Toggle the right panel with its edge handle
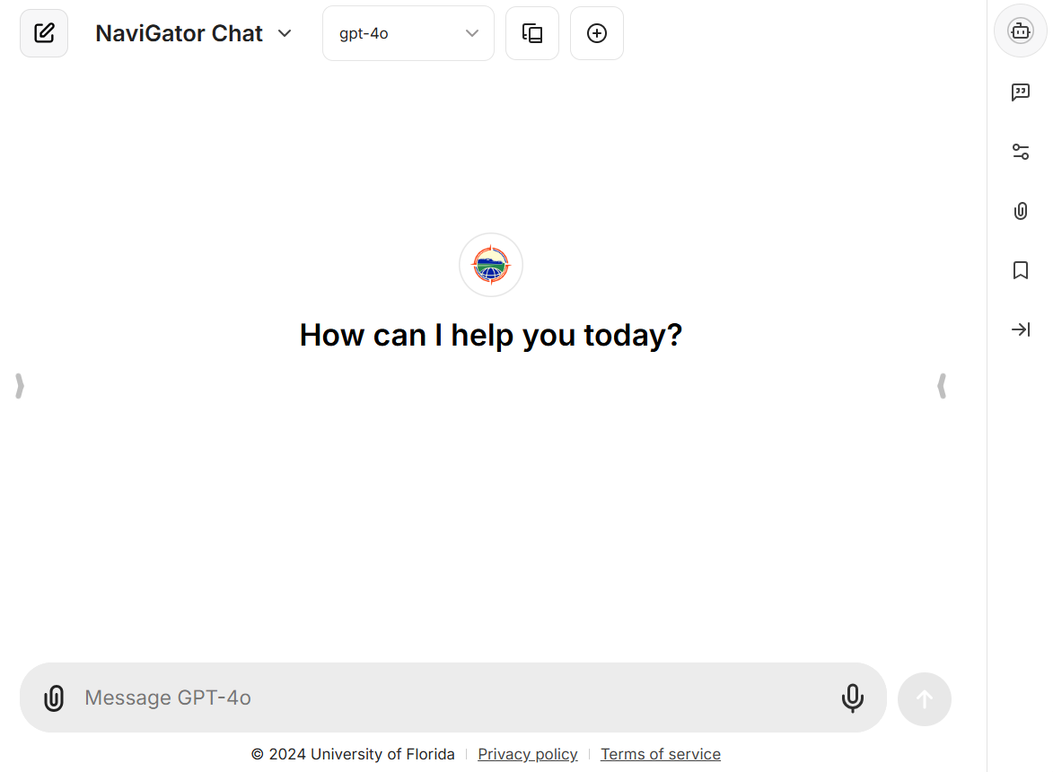The height and width of the screenshot is (772, 1053). click(942, 386)
